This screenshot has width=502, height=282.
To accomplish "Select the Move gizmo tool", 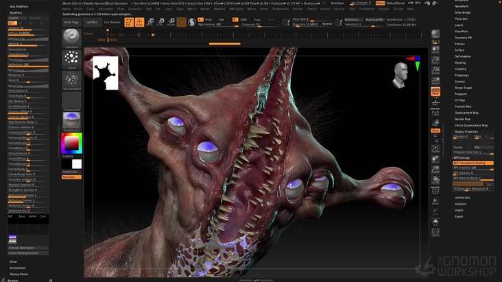I will point(150,22).
